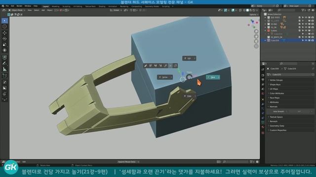Screen dimensions: 316x177
Task: Click the navigation axis gizmo
Action: click(253, 24)
